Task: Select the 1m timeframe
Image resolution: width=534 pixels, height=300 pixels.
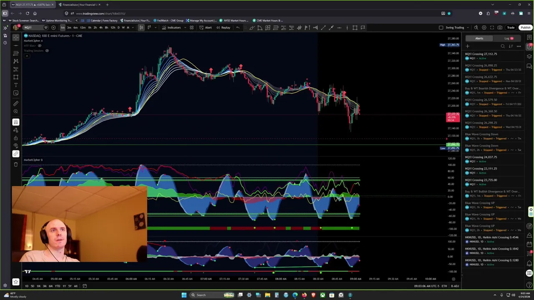Action: [63, 27]
